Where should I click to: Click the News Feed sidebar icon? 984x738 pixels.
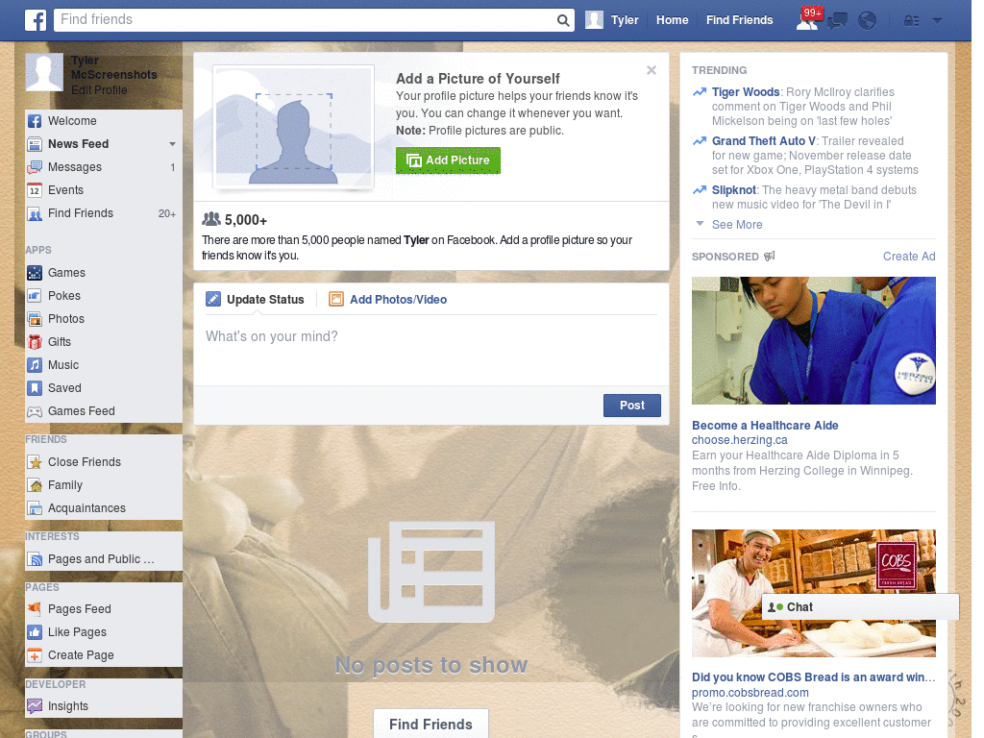[x=35, y=144]
